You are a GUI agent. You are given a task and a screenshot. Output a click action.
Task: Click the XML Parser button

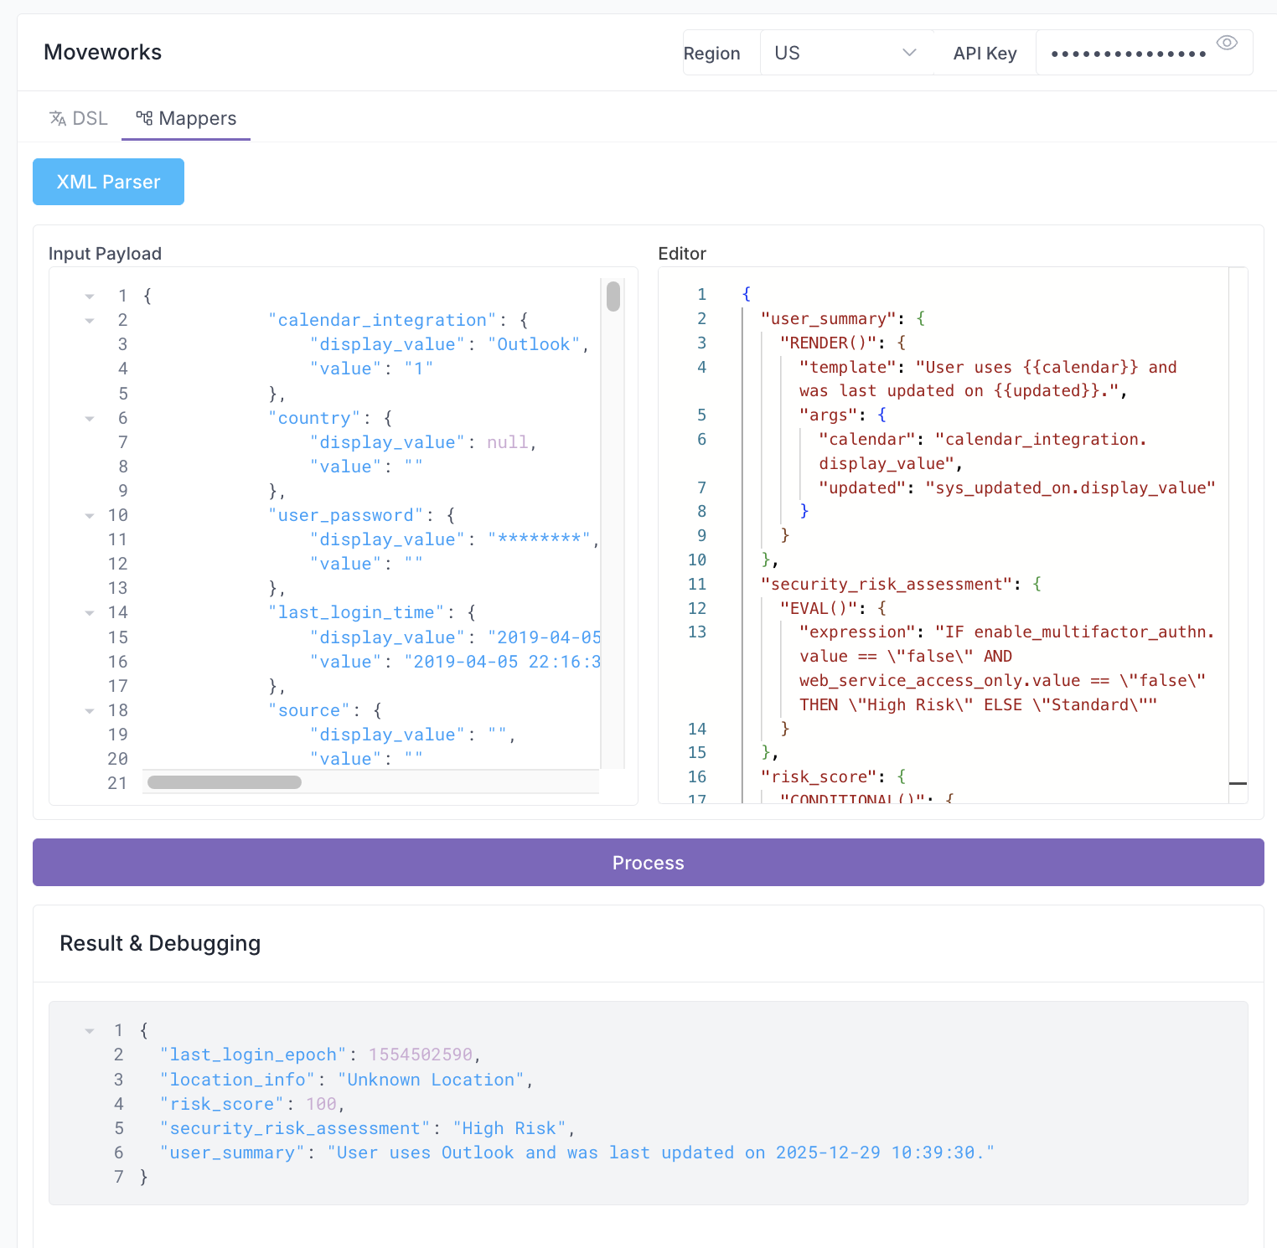click(108, 182)
